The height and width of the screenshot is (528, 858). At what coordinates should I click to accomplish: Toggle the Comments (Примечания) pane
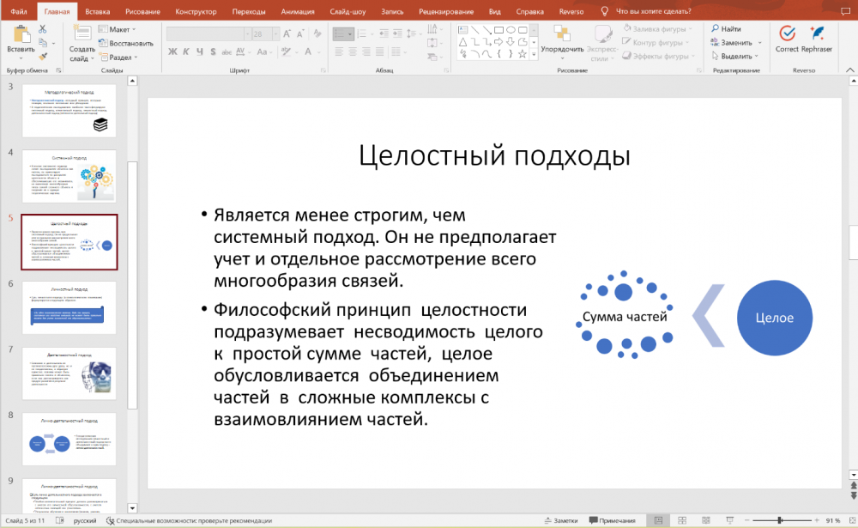(x=612, y=520)
